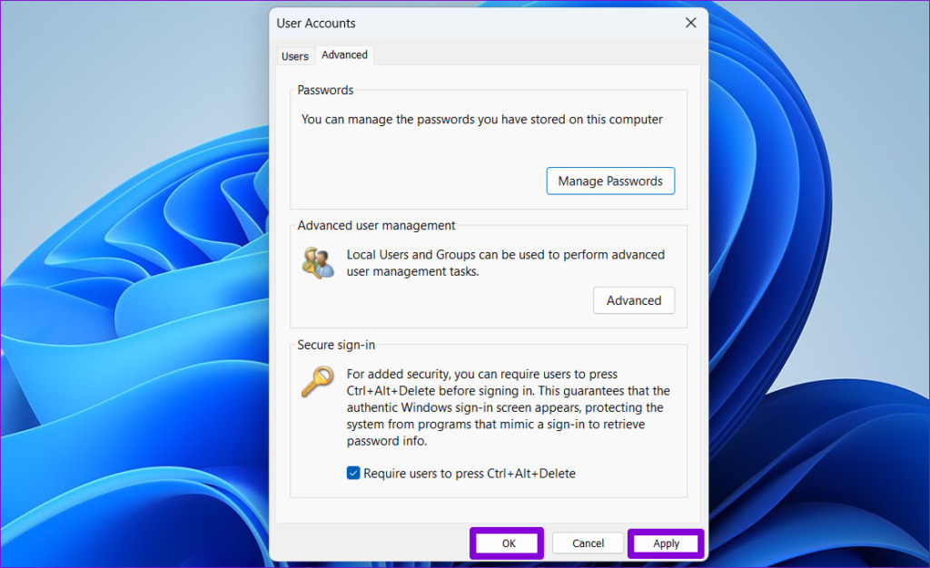930x568 pixels.
Task: Apply the secure sign-in setting
Action: (x=665, y=543)
